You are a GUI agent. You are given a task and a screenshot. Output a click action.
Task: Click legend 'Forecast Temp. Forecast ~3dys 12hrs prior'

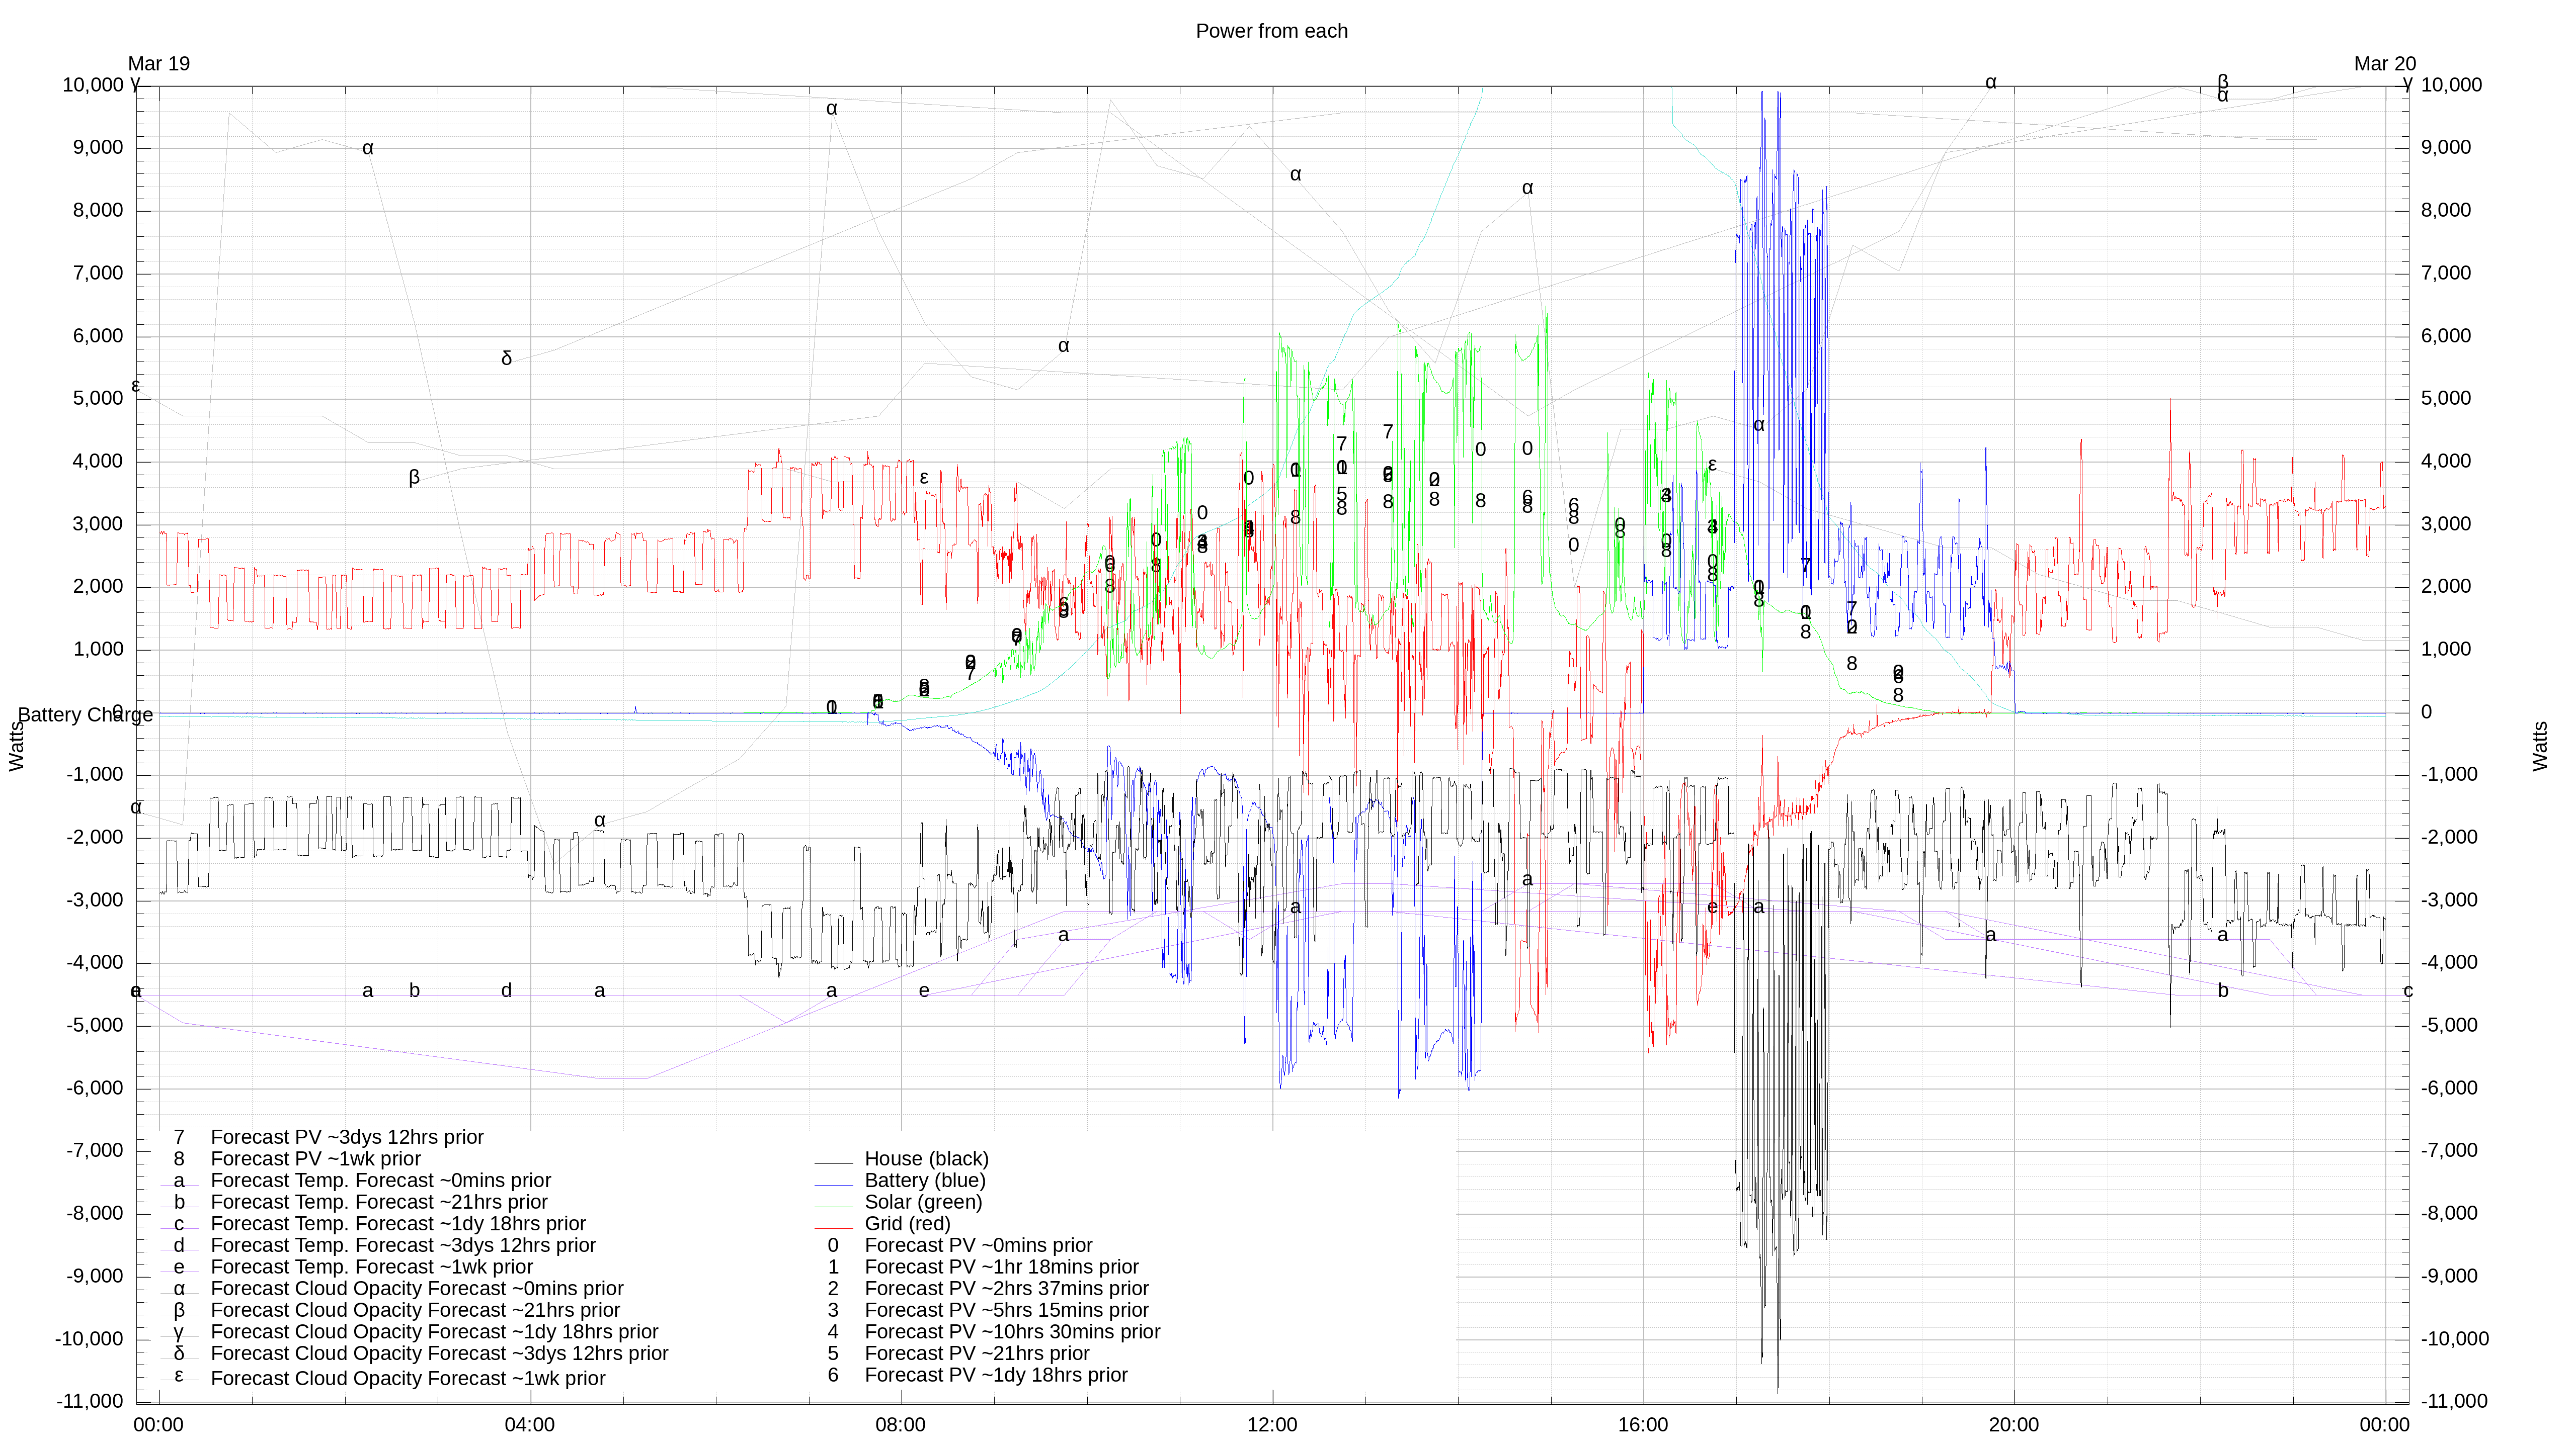click(403, 1245)
